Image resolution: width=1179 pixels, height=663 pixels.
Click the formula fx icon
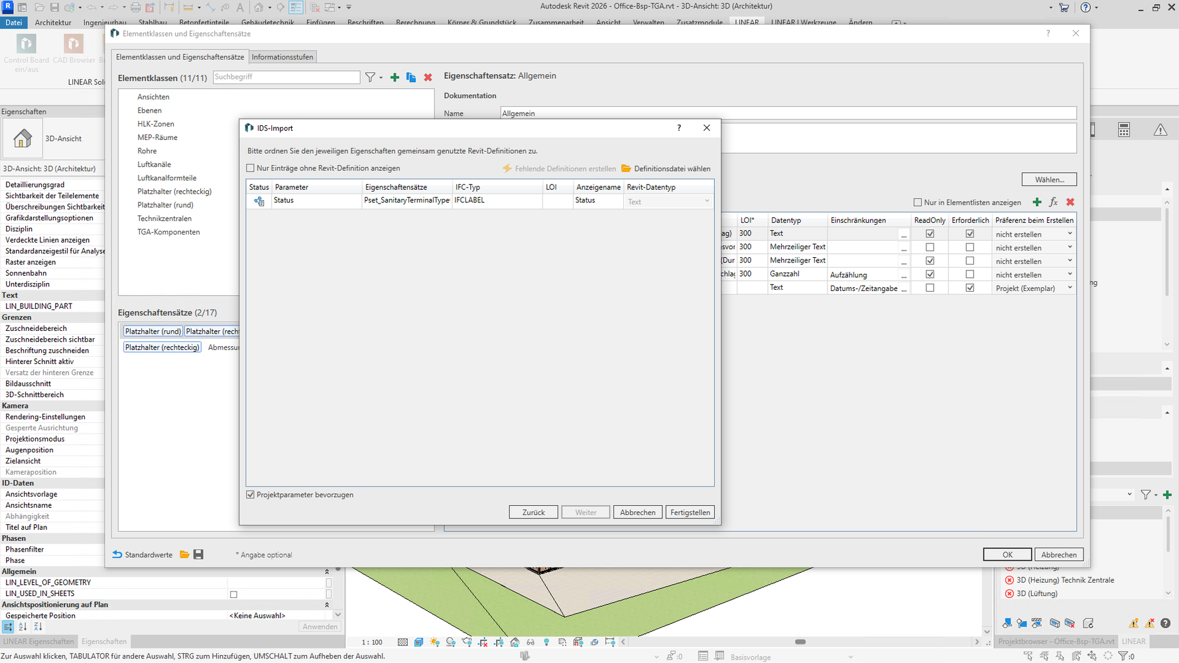1053,202
